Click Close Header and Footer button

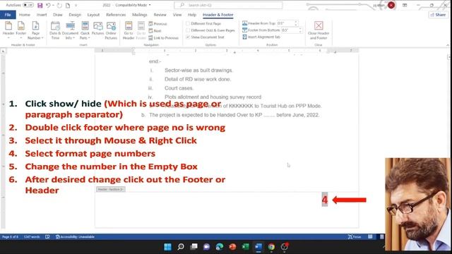click(319, 30)
